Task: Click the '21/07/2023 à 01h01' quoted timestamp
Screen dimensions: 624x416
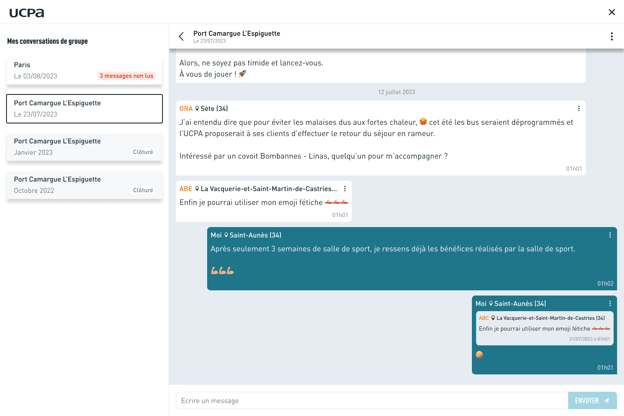Action: coord(589,339)
